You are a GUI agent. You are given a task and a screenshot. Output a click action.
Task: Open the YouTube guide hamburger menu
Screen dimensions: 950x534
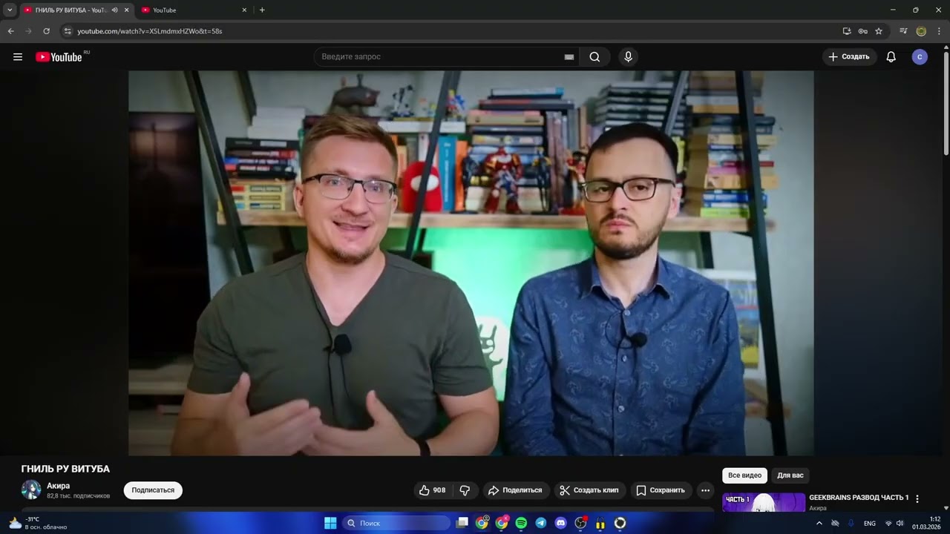tap(18, 57)
